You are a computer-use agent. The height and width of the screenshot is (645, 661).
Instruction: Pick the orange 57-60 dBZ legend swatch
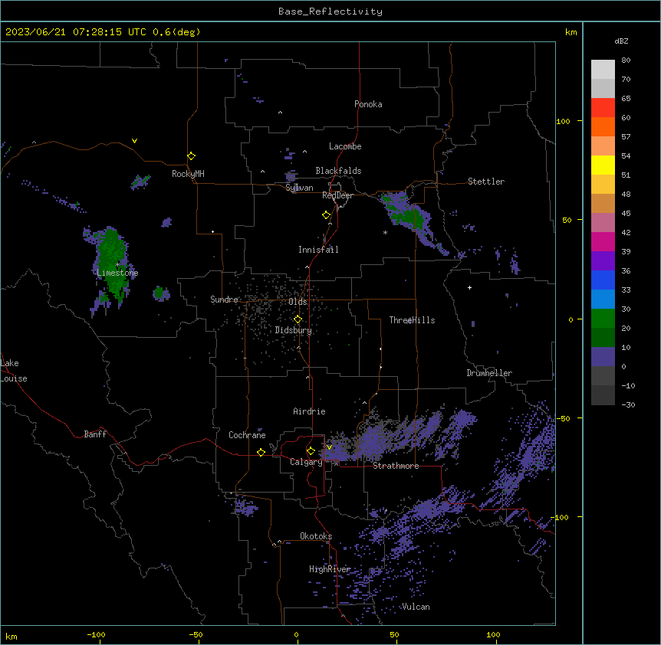pos(603,126)
